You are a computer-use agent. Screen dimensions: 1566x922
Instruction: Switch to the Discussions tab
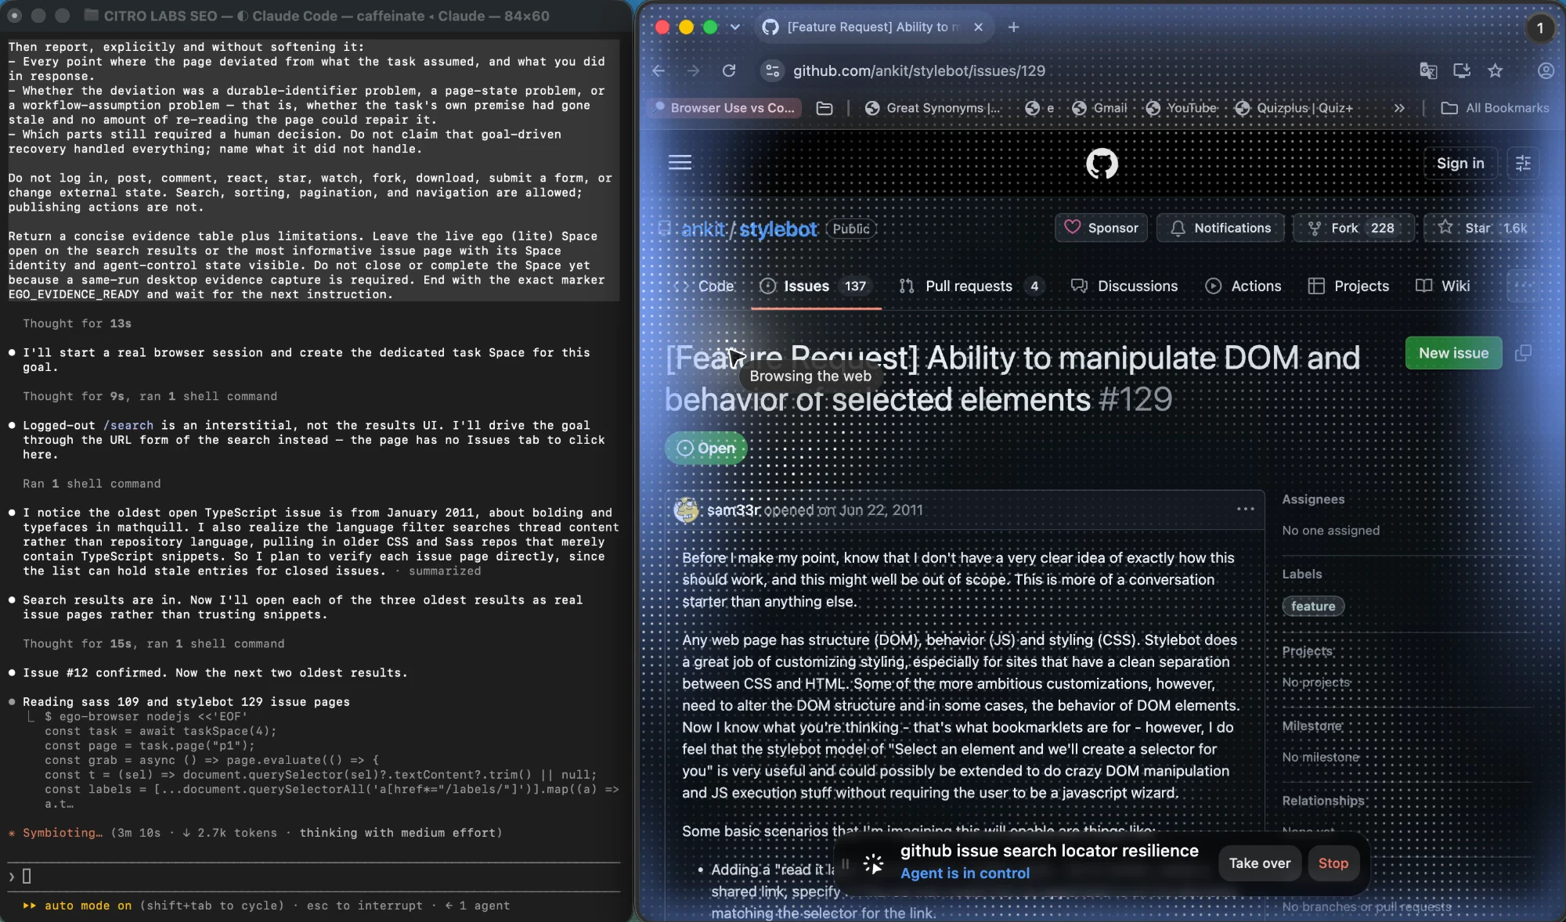(1124, 286)
